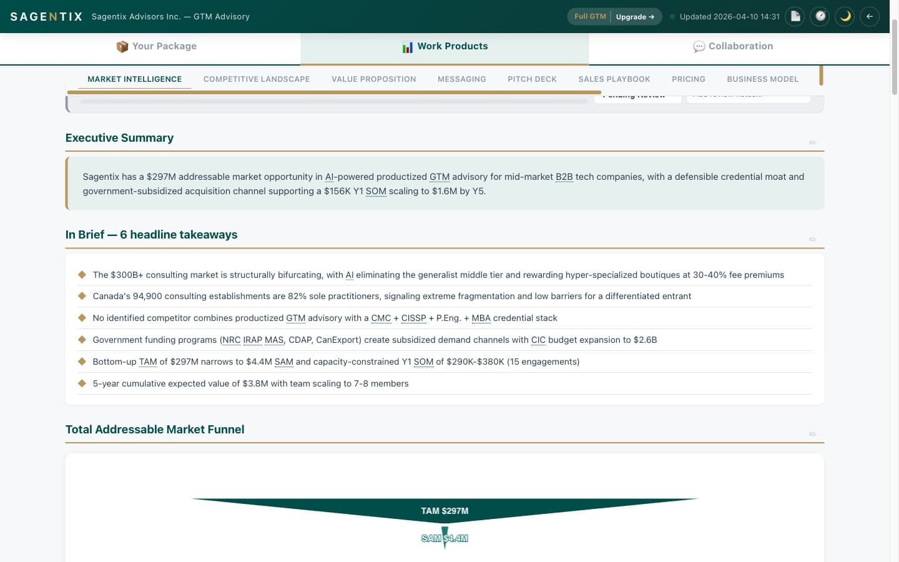Screen dimensions: 899x562
Task: Click the SOM abbreviation in the Executive Summary
Action: [376, 191]
